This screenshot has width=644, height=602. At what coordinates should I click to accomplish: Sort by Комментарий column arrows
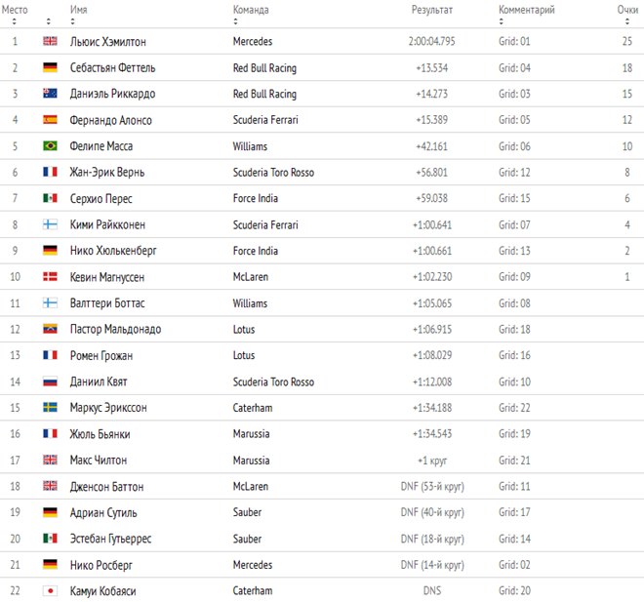tap(502, 21)
